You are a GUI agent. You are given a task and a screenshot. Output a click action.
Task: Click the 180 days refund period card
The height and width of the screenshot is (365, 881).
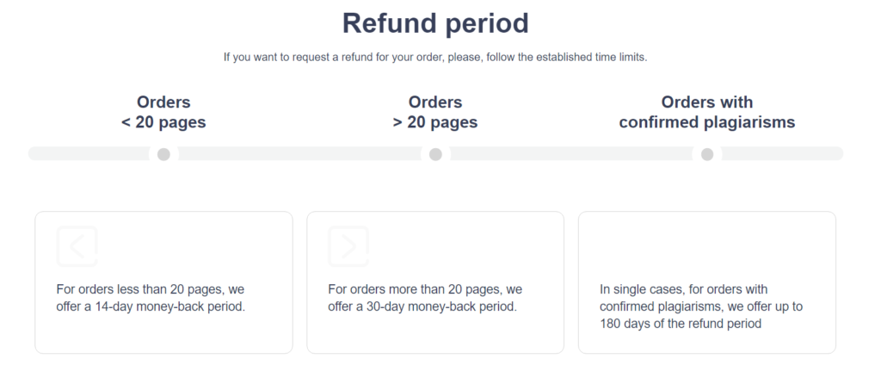click(x=707, y=282)
